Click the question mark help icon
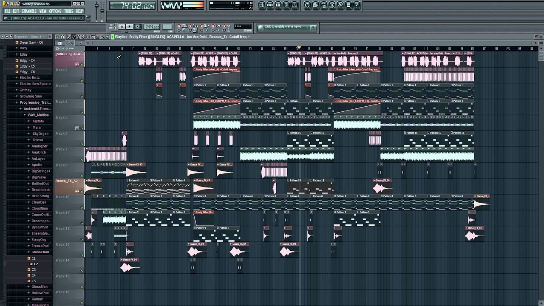This screenshot has height=306, width=544. [x=356, y=5]
